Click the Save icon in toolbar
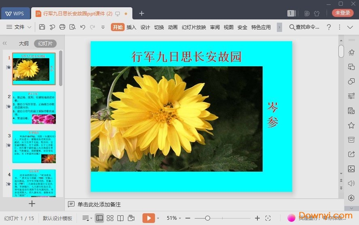Viewport: 359px width, 225px height. click(x=42, y=27)
